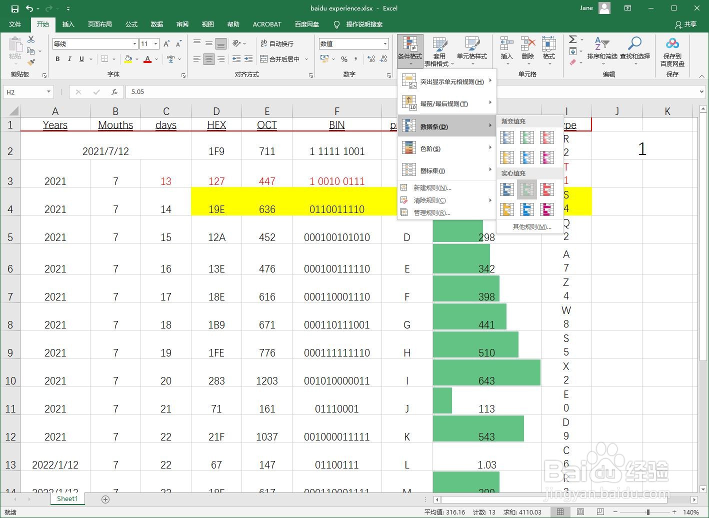
Task: Open Color Scales submenu (色阶)
Action: pos(447,148)
